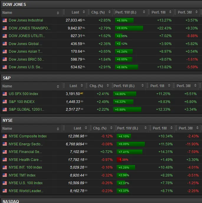
Task: Open US SPX 500 Index
Action: pos(24,94)
